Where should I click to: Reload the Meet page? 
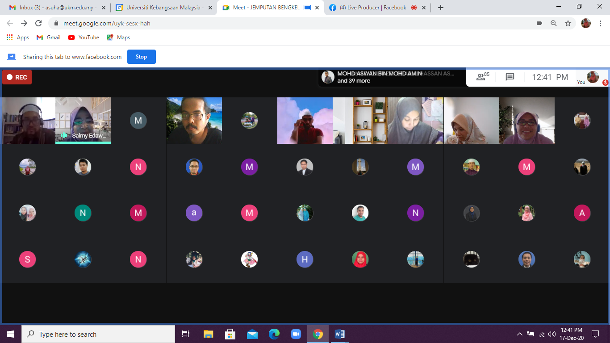pos(38,23)
